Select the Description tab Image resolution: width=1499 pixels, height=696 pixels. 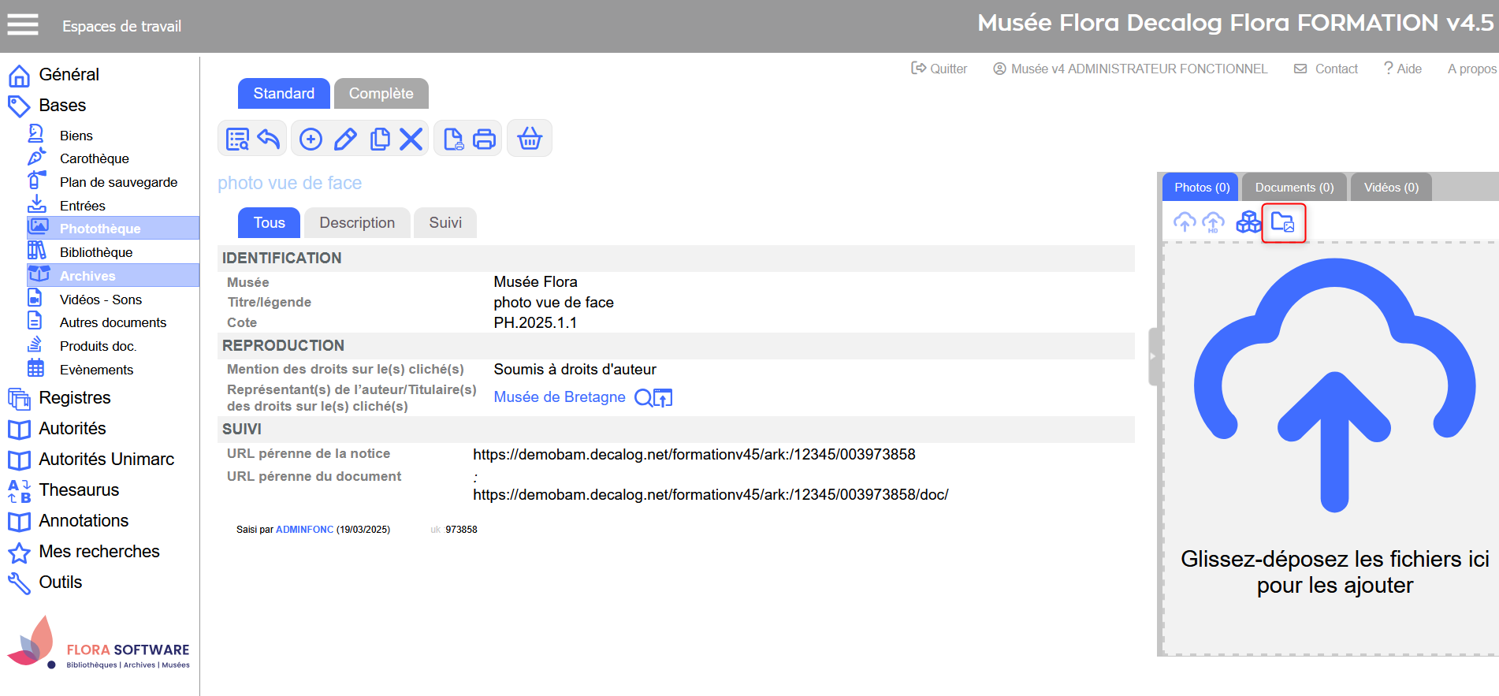(357, 223)
